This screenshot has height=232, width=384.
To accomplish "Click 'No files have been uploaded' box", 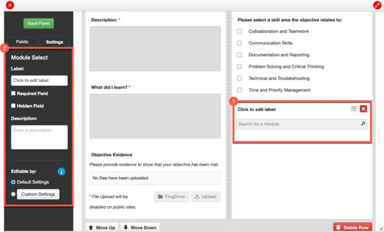I will click(x=155, y=178).
